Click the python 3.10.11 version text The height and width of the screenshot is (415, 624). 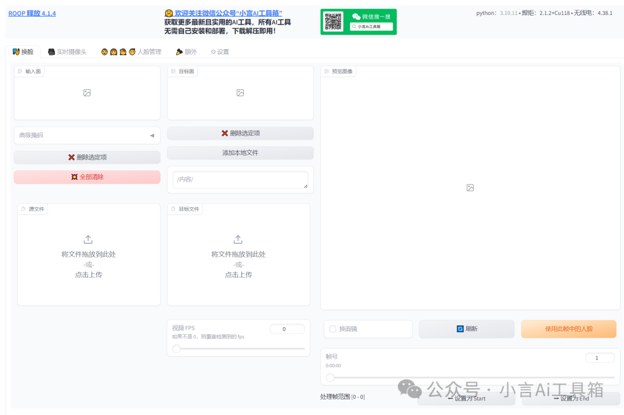click(497, 13)
